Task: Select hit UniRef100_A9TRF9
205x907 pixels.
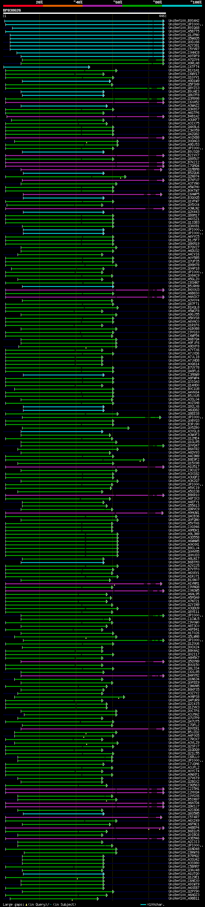Action: 184,56
